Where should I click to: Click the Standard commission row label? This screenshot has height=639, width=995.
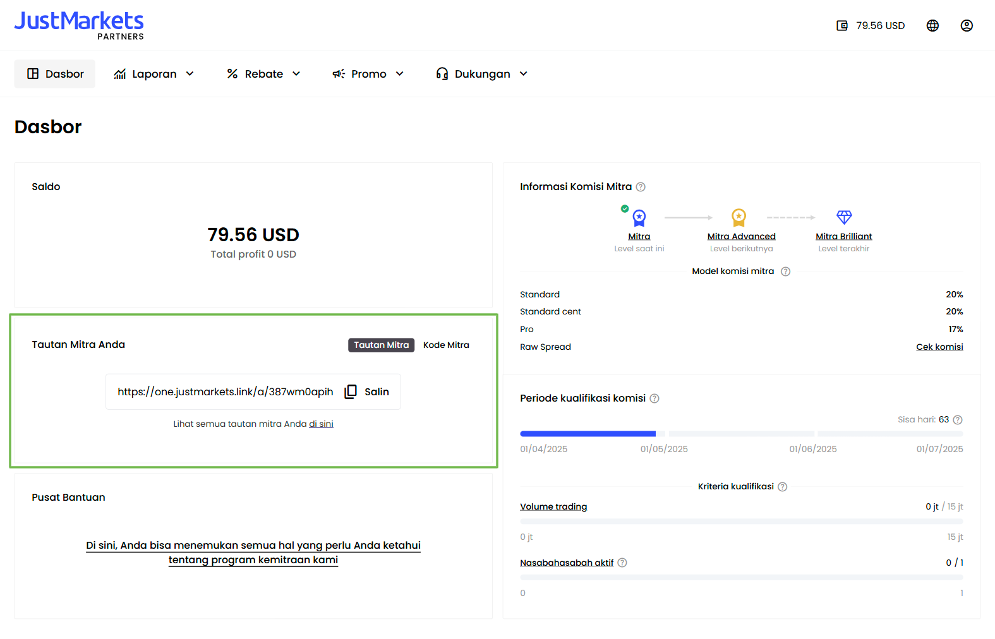[x=540, y=295]
